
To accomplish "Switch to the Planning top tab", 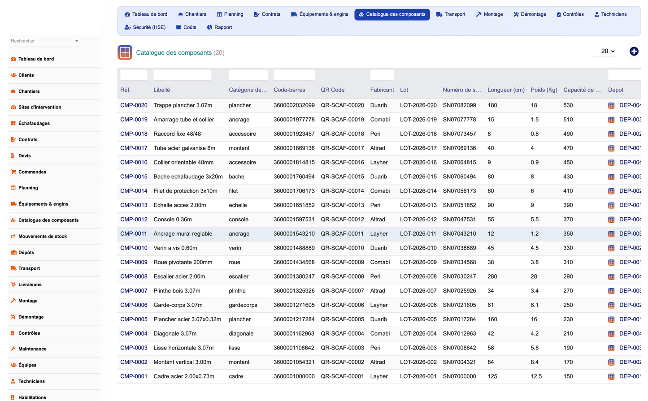I will tap(230, 14).
